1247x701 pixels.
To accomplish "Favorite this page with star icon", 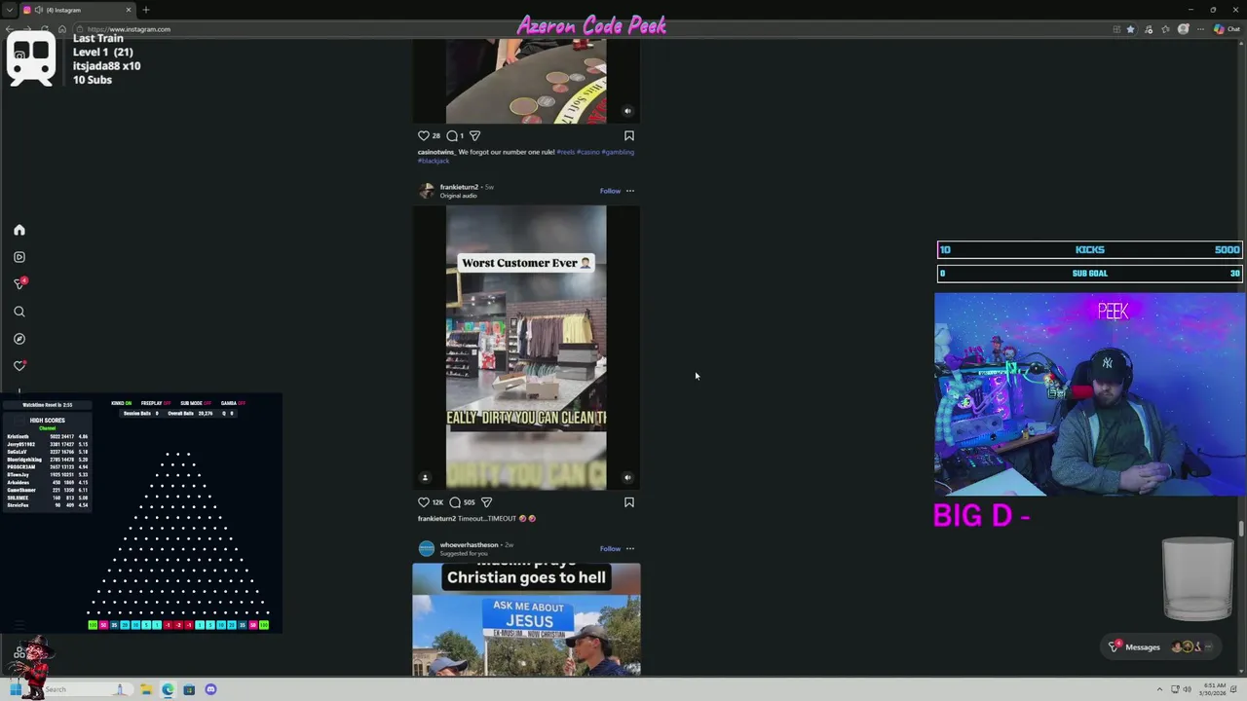I will click(1130, 29).
